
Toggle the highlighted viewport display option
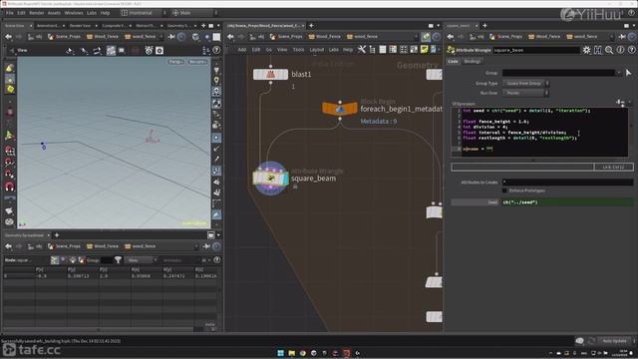[111, 51]
